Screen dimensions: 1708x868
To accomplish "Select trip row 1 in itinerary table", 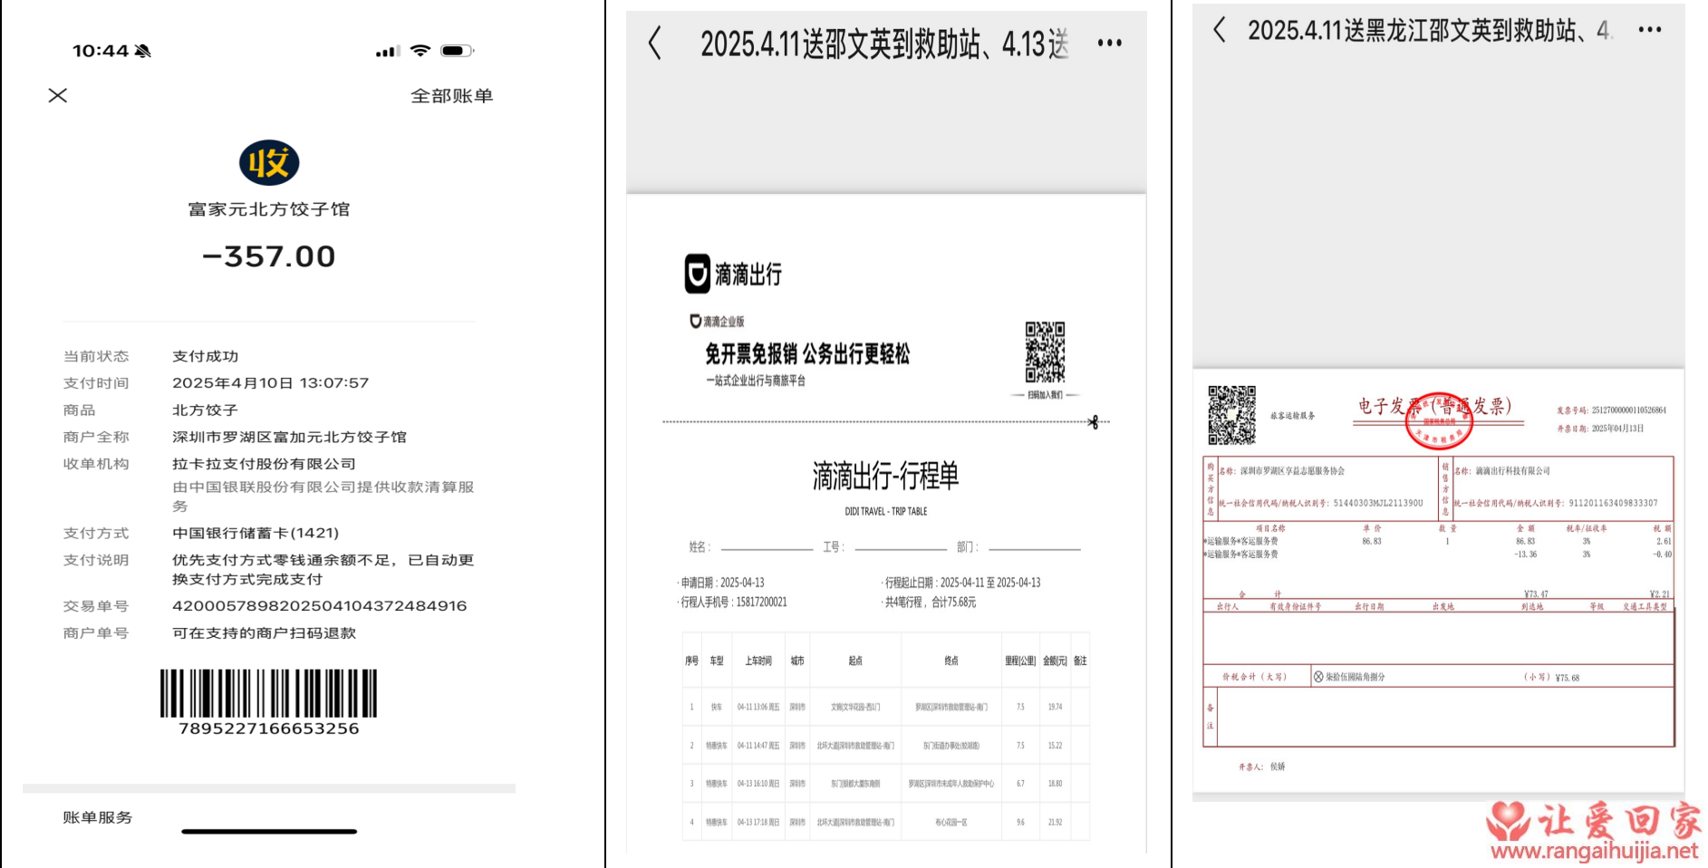I will tap(885, 707).
